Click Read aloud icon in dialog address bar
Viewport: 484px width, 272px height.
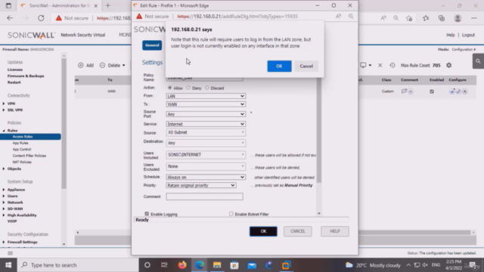[x=338, y=16]
